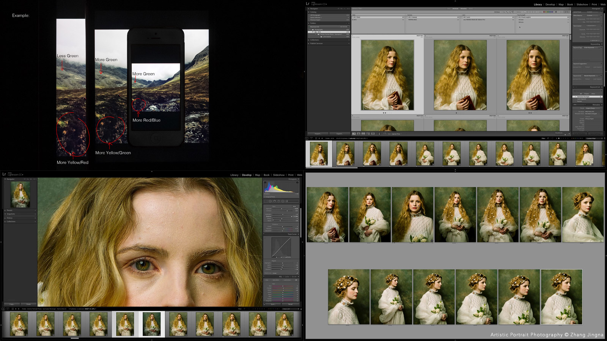Screen dimensions: 607x341
Task: Expand the Publish Services panel
Action: tap(316, 44)
